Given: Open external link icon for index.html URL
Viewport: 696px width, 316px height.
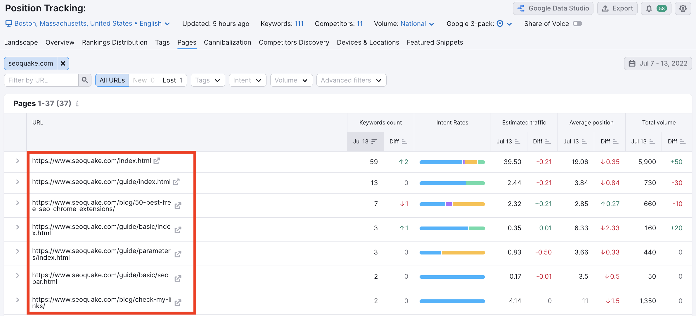Looking at the screenshot, I should coord(157,161).
